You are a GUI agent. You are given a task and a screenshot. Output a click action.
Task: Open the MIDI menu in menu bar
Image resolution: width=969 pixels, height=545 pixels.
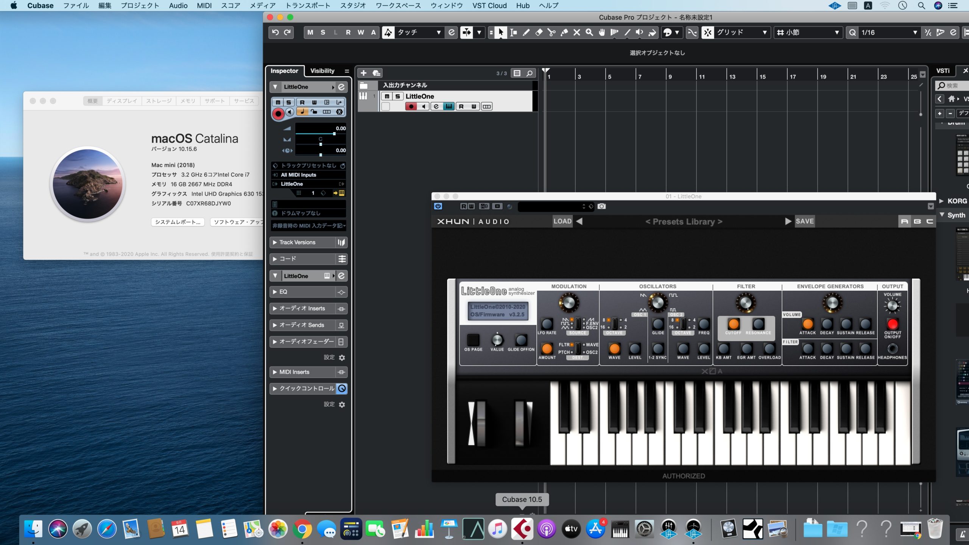coord(204,5)
